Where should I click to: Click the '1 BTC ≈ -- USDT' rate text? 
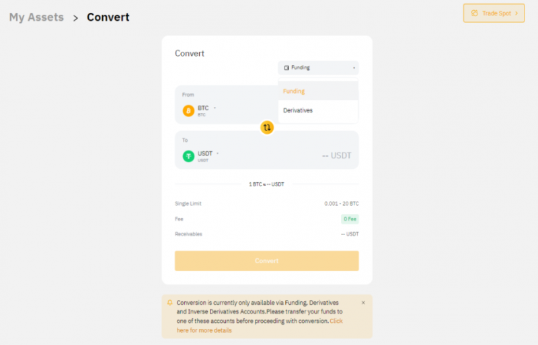pos(266,184)
